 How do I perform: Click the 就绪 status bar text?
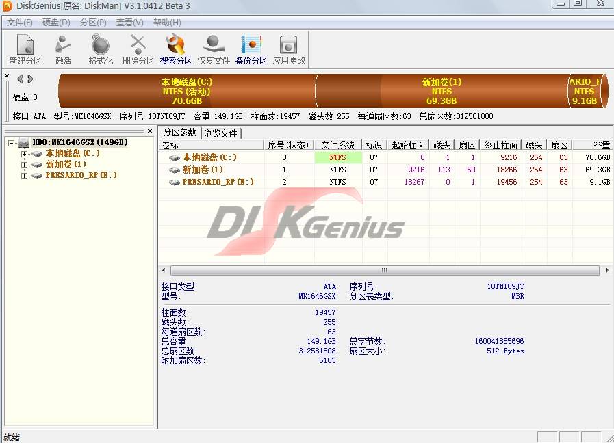pos(12,437)
